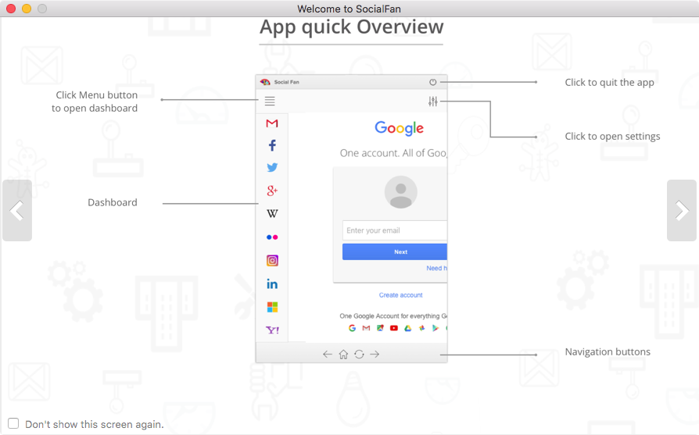This screenshot has height=435, width=699.
Task: Click the 'Dashboard' label
Action: pyautogui.click(x=113, y=202)
